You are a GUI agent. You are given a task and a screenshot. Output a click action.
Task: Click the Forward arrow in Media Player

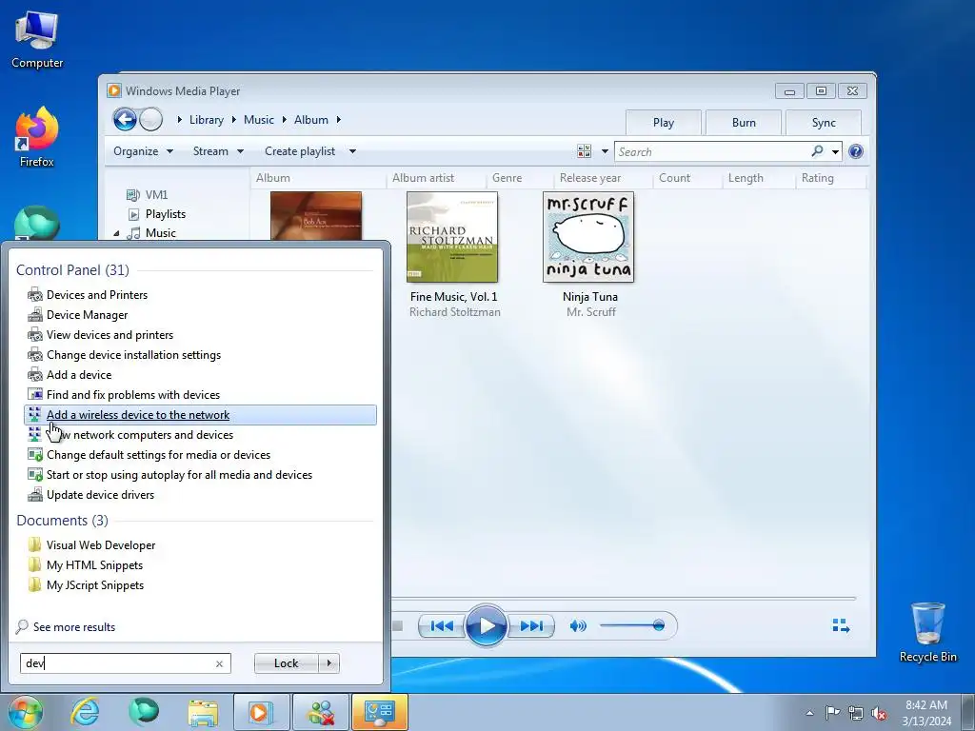click(x=151, y=119)
